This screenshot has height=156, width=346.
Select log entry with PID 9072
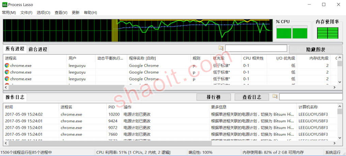tap(170, 127)
